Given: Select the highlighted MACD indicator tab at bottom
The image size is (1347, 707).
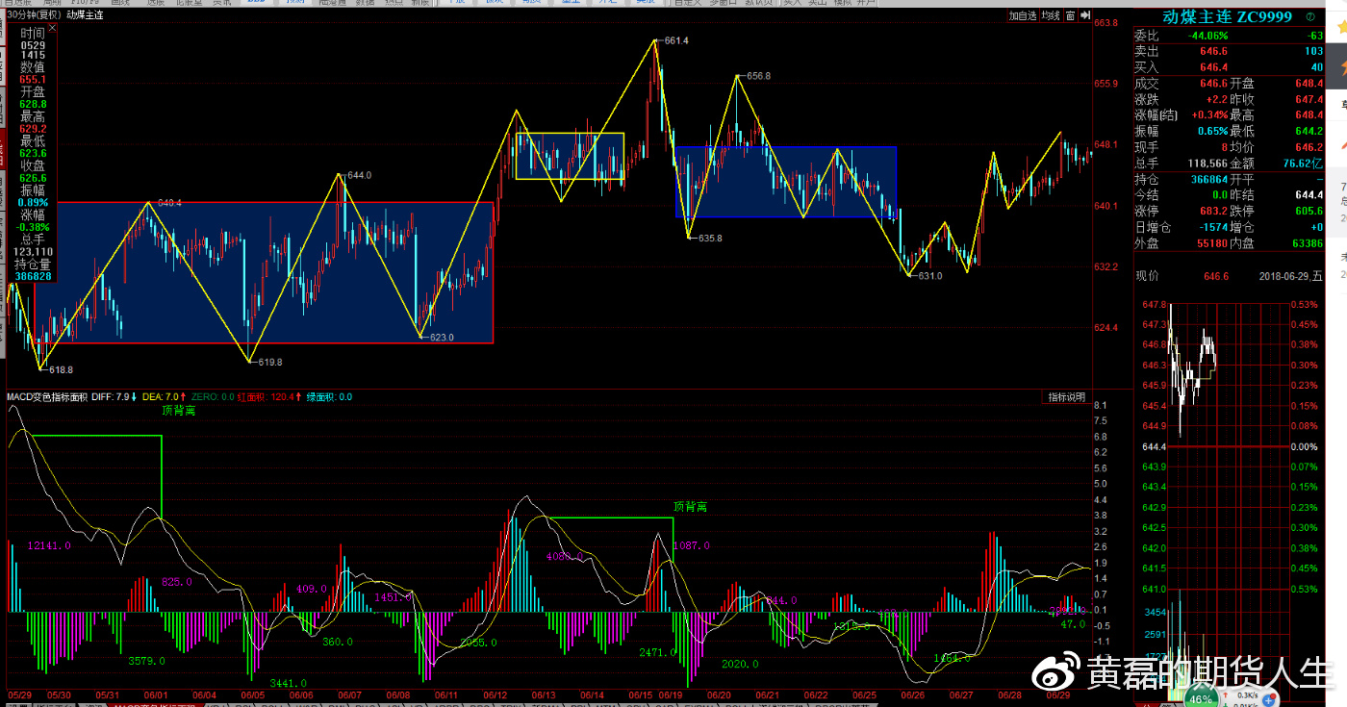Looking at the screenshot, I should point(154,705).
